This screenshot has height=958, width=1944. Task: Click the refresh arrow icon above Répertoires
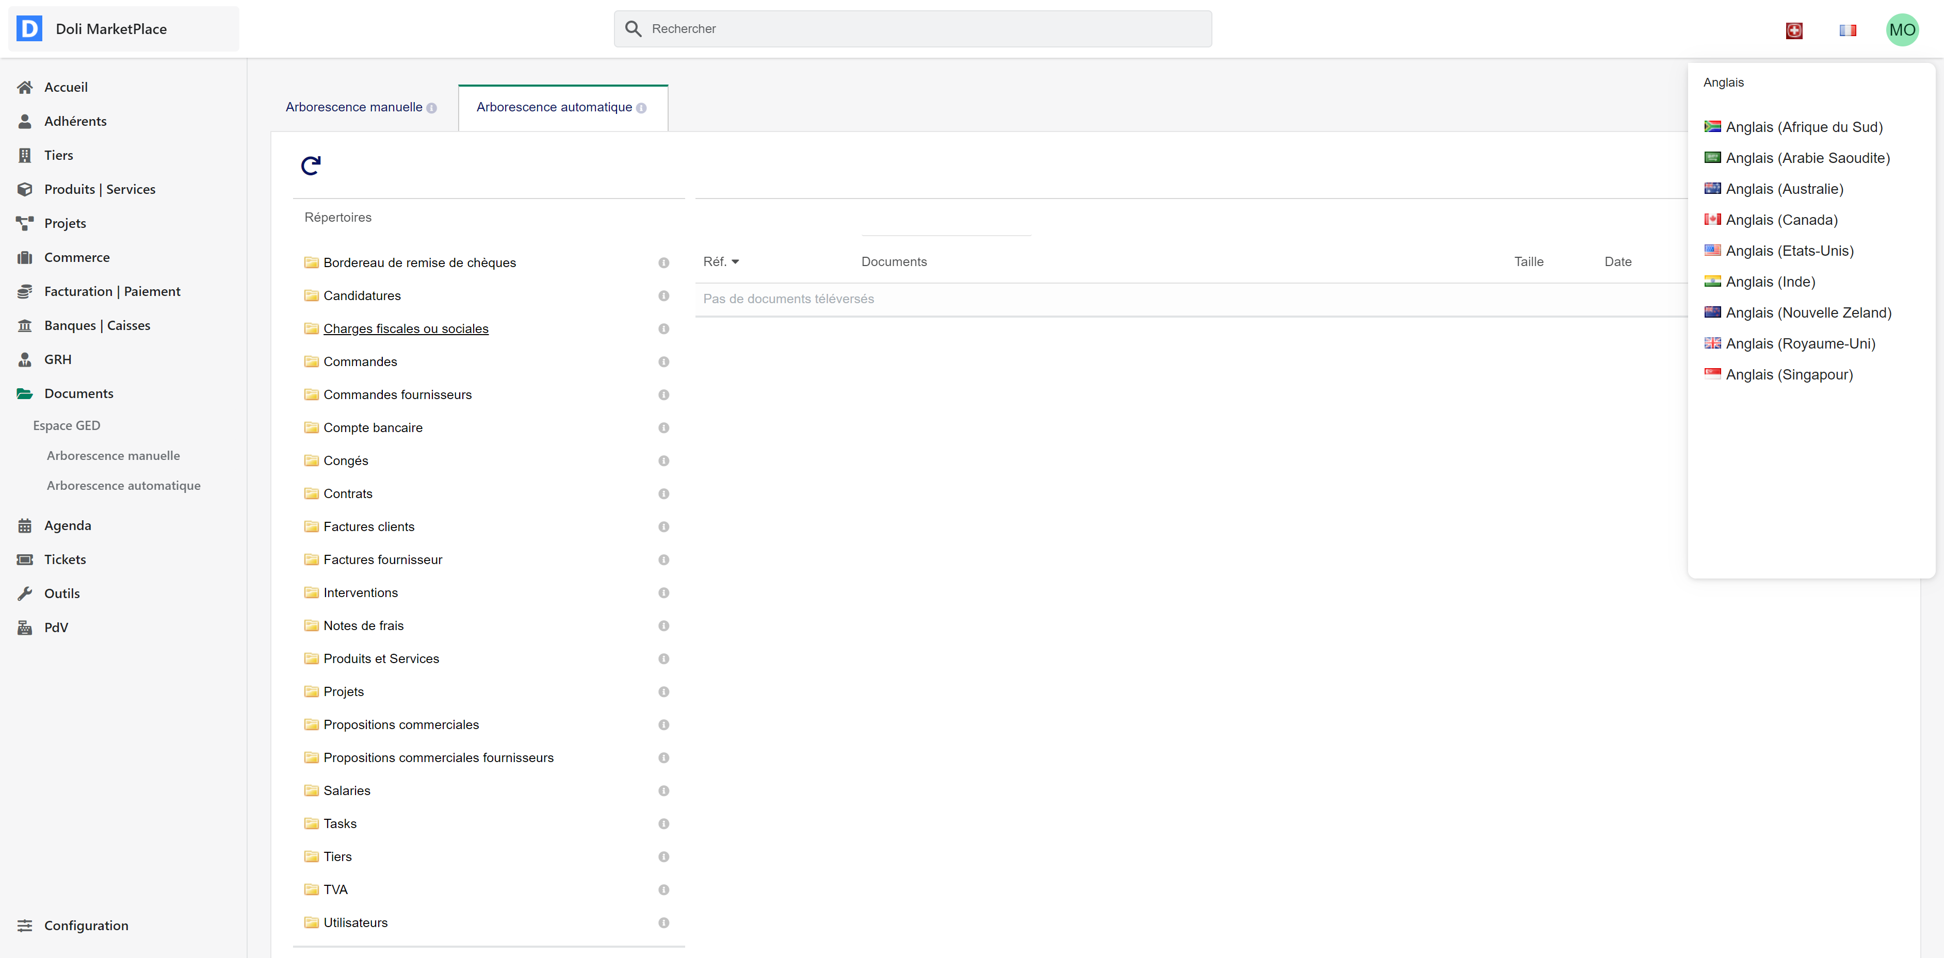click(311, 165)
